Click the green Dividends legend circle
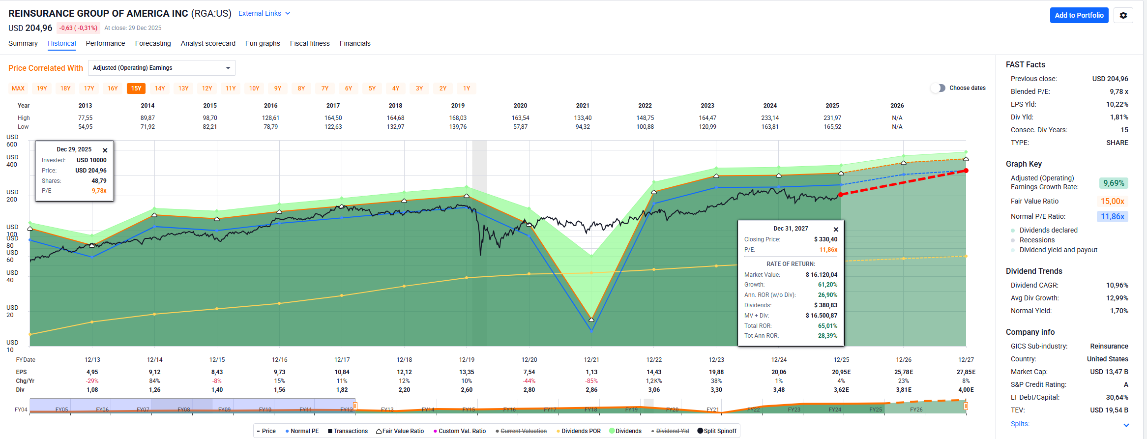 (x=612, y=431)
